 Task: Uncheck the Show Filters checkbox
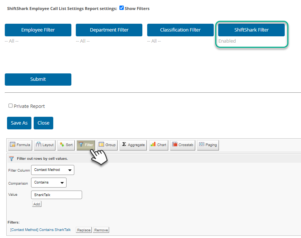(122, 8)
